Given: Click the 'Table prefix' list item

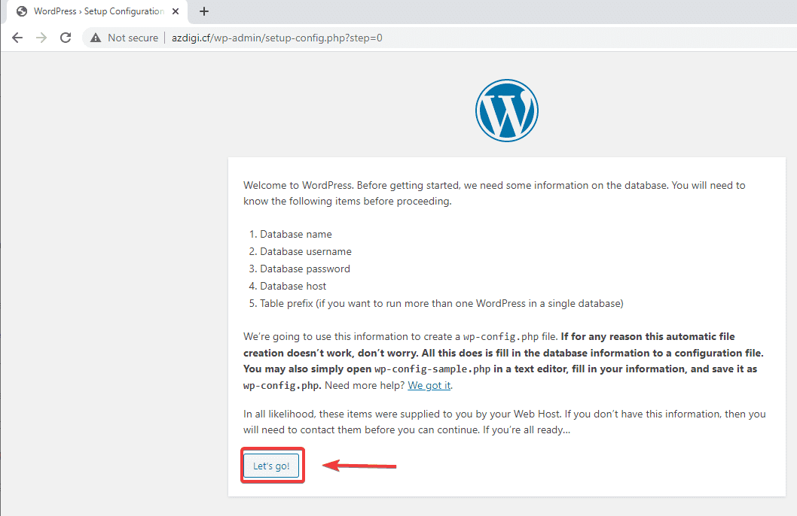Looking at the screenshot, I should 441,303.
